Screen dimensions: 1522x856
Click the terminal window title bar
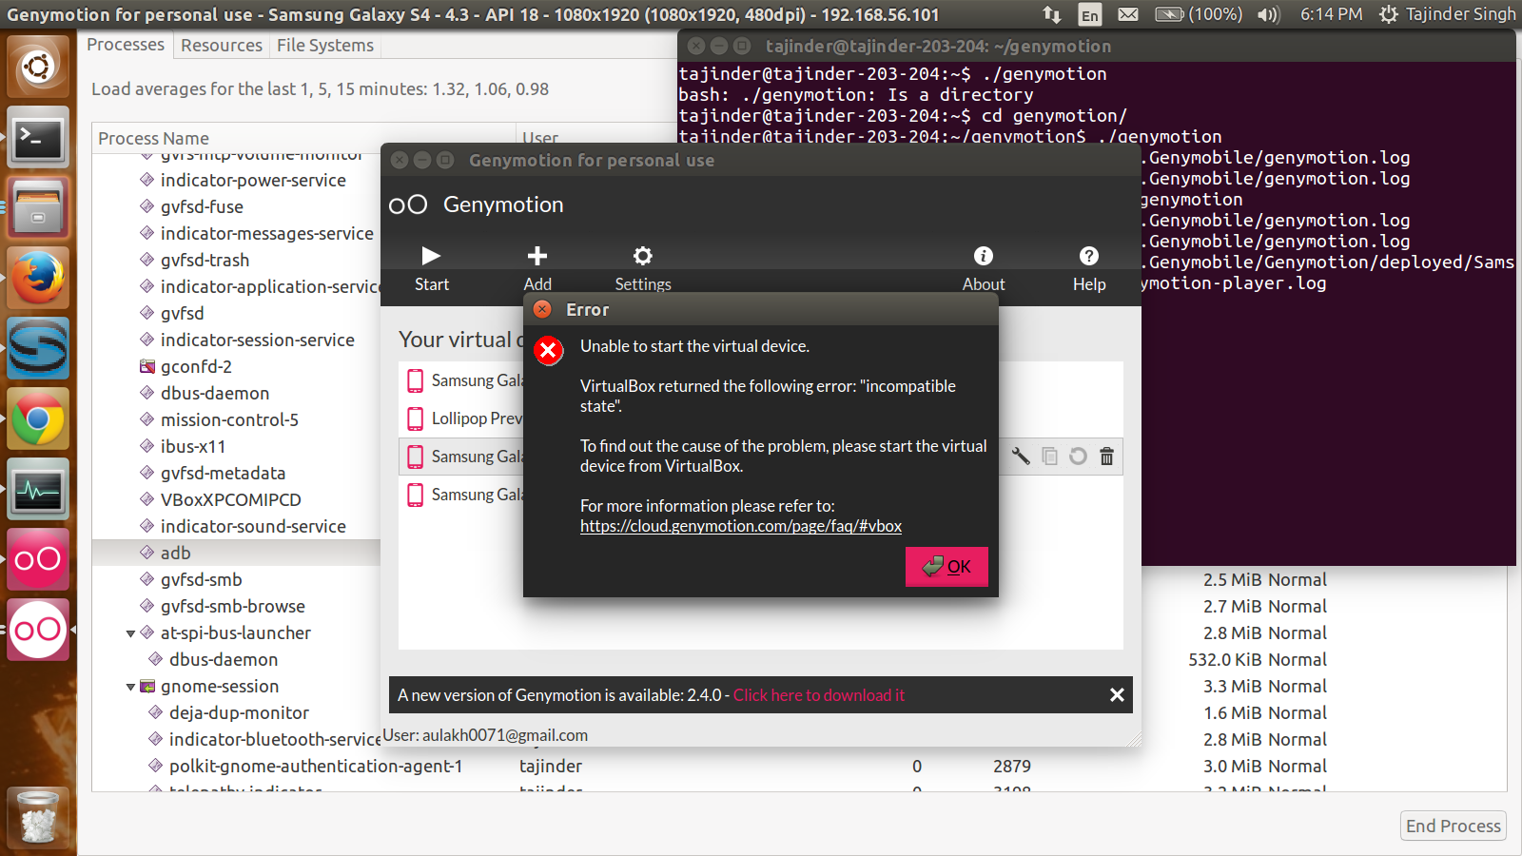[x=1096, y=46]
